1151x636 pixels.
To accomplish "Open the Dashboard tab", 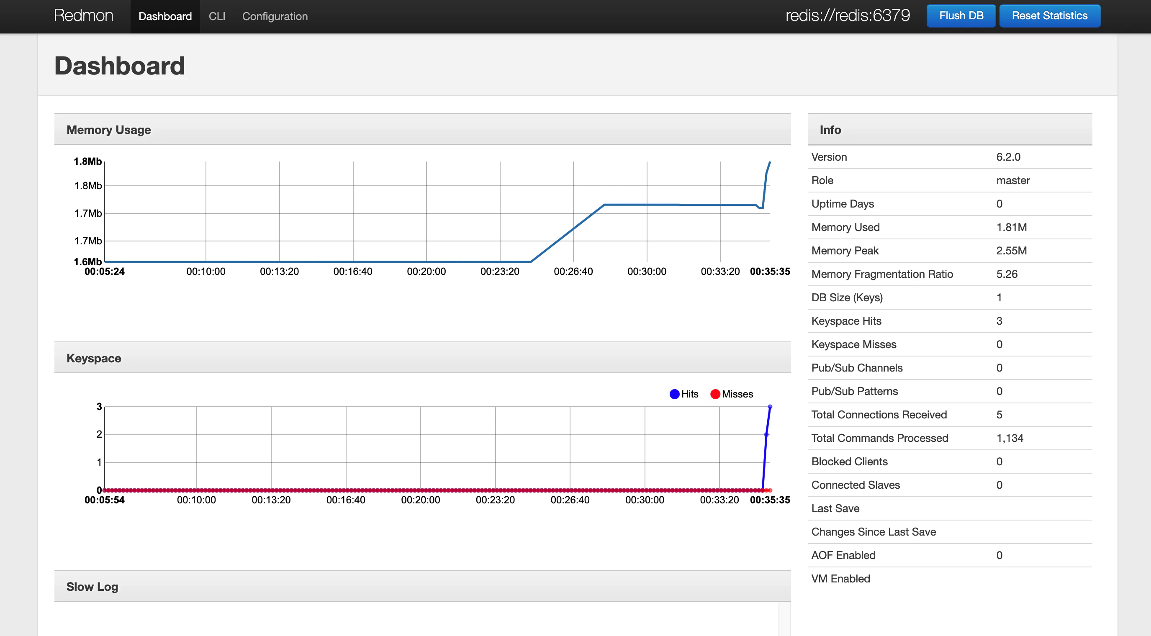I will click(165, 16).
